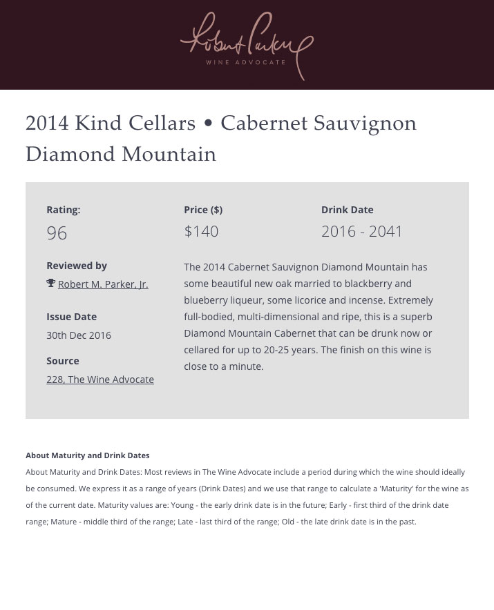The height and width of the screenshot is (610, 494).
Task: Click the wine title heading
Action: 221,138
